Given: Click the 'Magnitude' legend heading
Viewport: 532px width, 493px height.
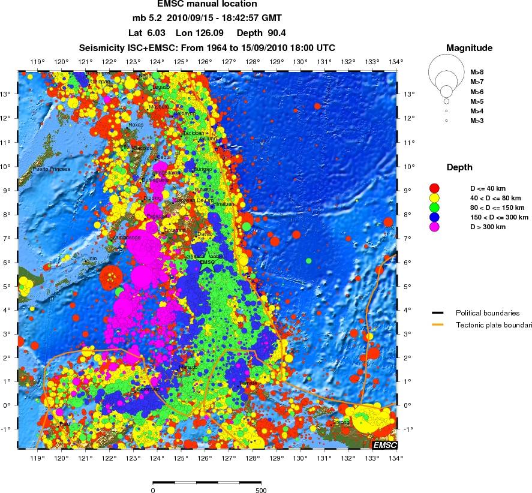Looking at the screenshot, I should pyautogui.click(x=469, y=48).
